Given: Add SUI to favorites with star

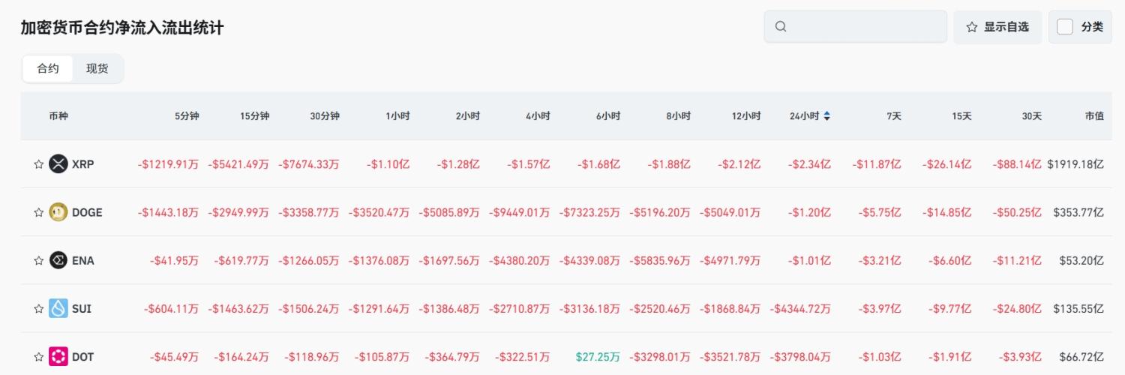Looking at the screenshot, I should coord(38,308).
